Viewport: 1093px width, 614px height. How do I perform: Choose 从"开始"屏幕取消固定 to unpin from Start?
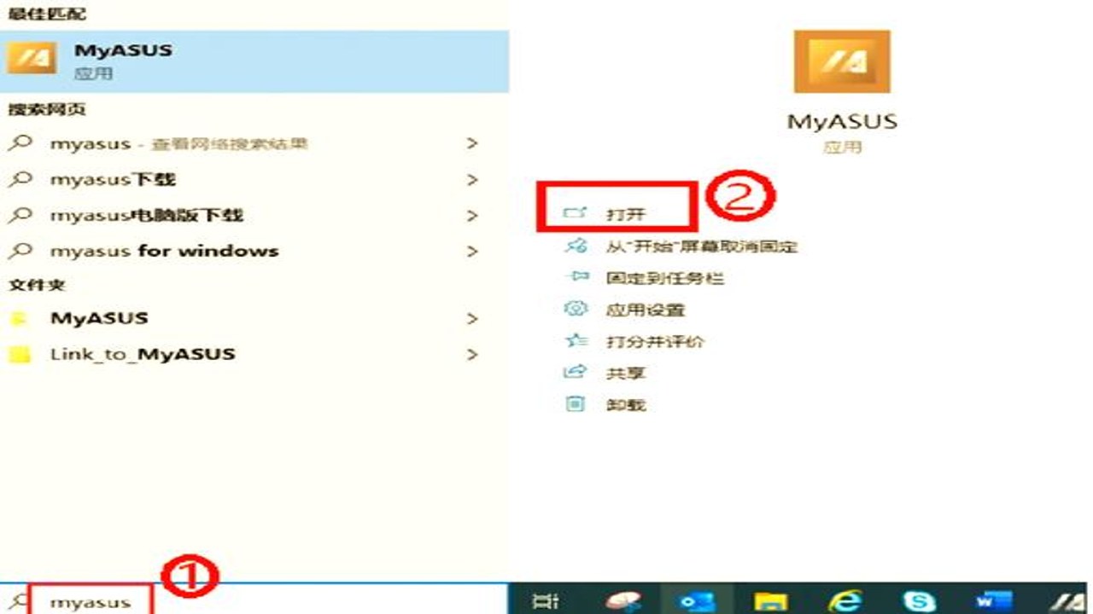click(x=701, y=246)
